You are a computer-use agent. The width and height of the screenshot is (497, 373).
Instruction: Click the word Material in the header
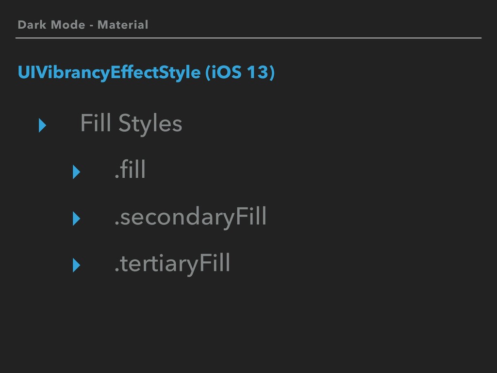pos(123,25)
